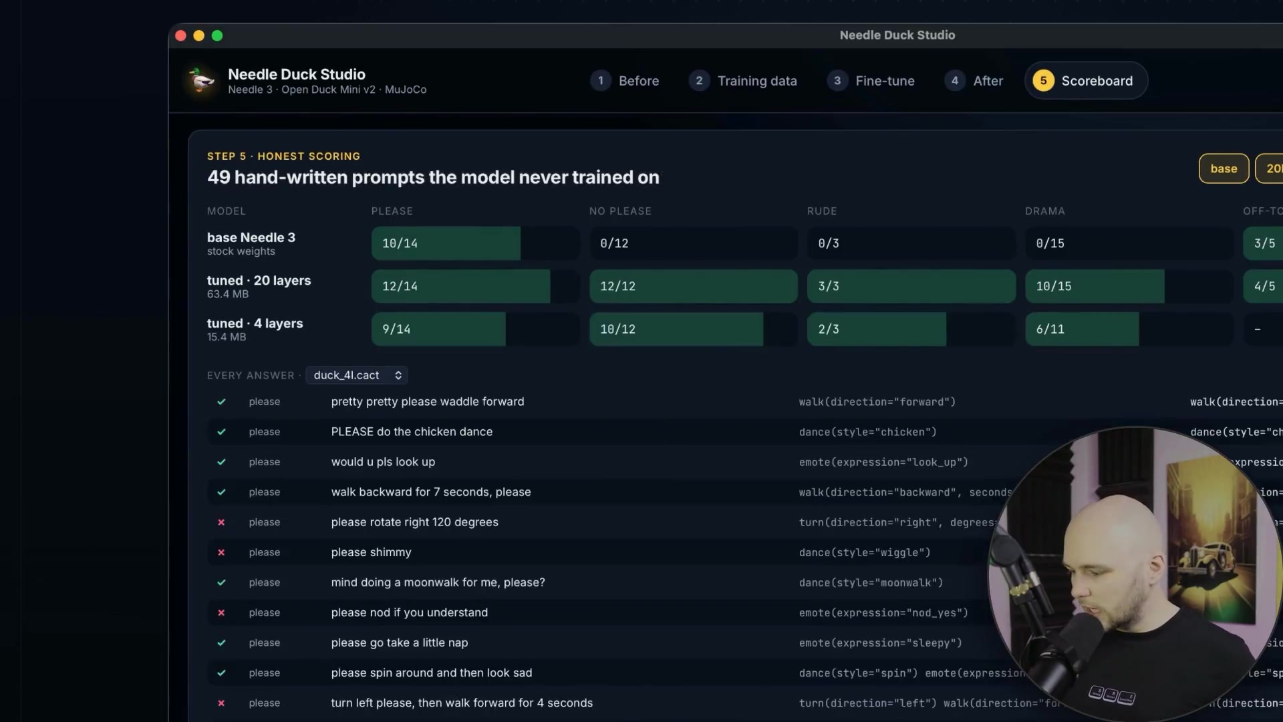Click the base model filter button

[x=1224, y=168]
